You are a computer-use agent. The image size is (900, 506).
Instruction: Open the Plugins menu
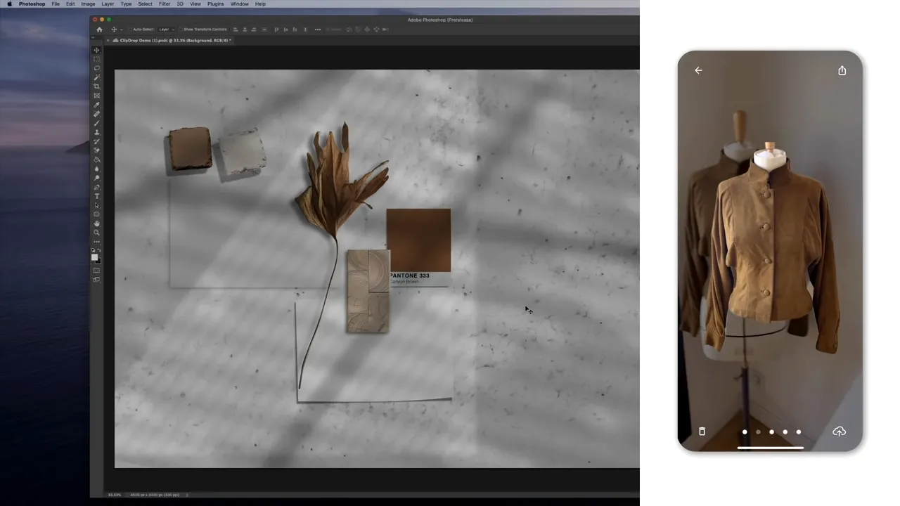pos(216,4)
